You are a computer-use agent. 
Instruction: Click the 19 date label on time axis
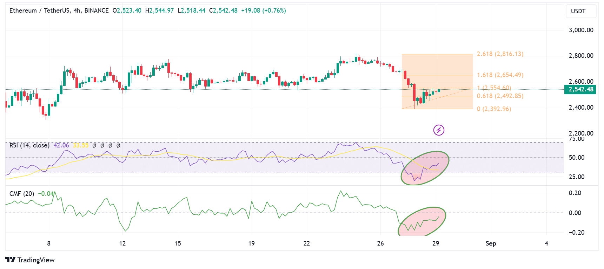click(x=251, y=243)
